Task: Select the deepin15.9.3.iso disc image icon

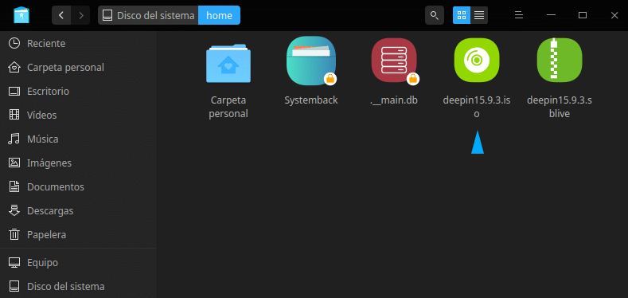Action: 477,60
